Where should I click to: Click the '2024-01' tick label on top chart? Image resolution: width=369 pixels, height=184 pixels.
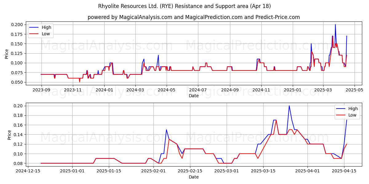tap(104, 90)
